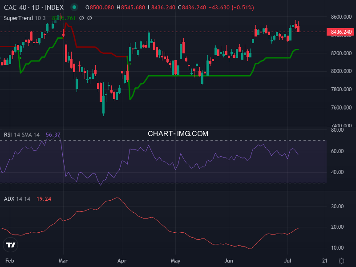Click the RSI 60.00 axis label
This screenshot has height=267, width=356.
coord(337,151)
